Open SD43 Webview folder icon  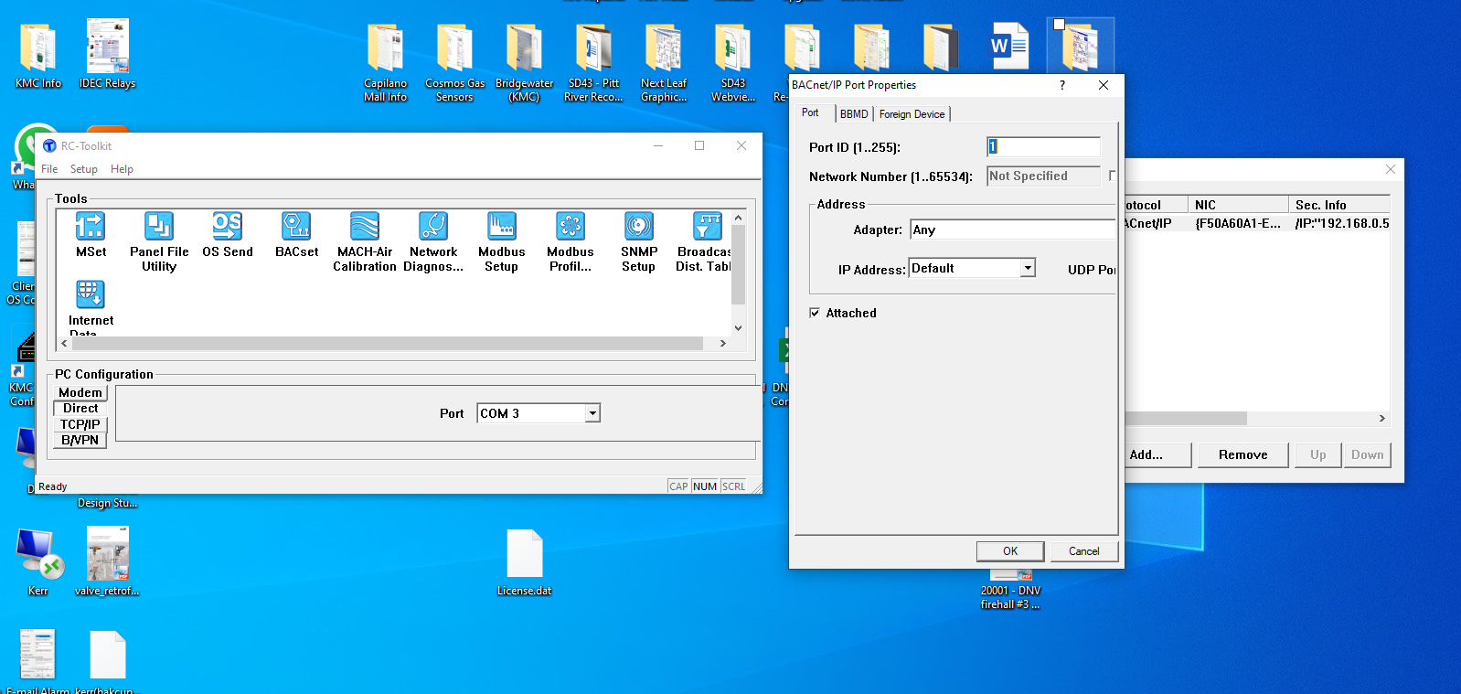click(733, 63)
